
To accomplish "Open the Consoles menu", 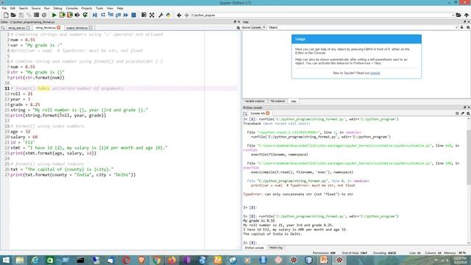I will coord(72,8).
